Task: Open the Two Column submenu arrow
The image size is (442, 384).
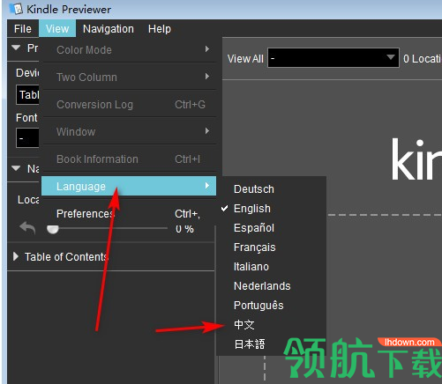Action: 207,77
